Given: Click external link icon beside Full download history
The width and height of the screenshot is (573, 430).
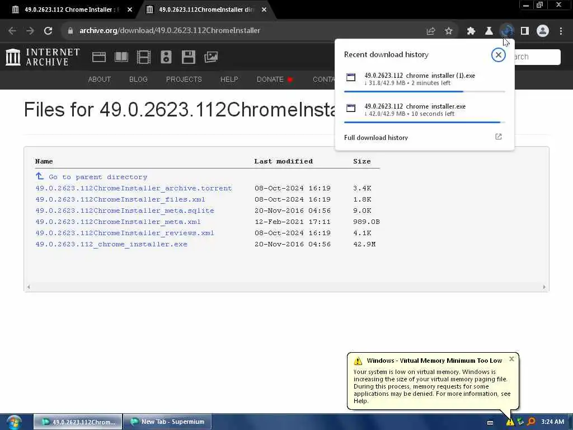Looking at the screenshot, I should 499,137.
